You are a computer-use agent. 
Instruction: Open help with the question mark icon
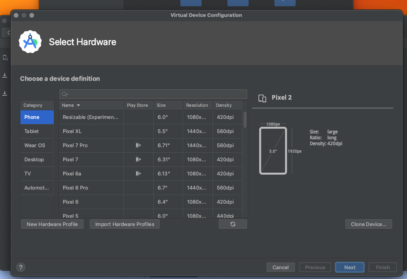(x=21, y=267)
